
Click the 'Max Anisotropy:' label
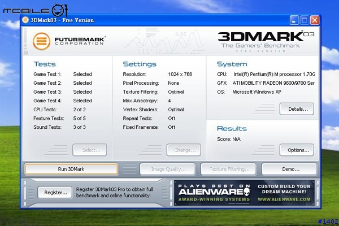140,101
